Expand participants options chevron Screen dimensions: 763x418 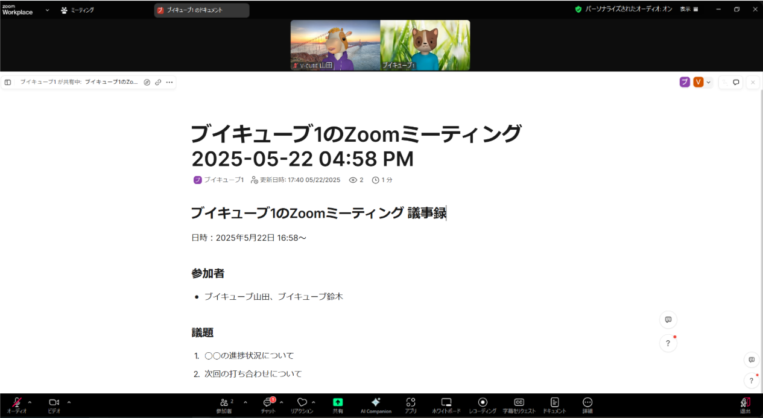tap(245, 402)
